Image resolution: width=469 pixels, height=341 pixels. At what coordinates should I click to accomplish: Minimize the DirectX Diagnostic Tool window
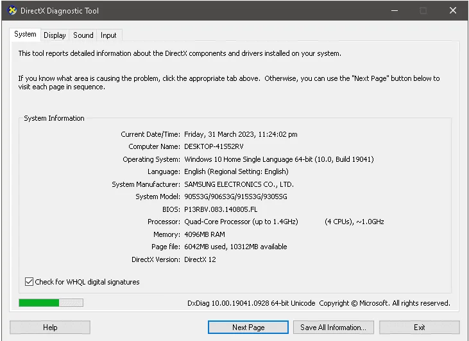[395, 10]
